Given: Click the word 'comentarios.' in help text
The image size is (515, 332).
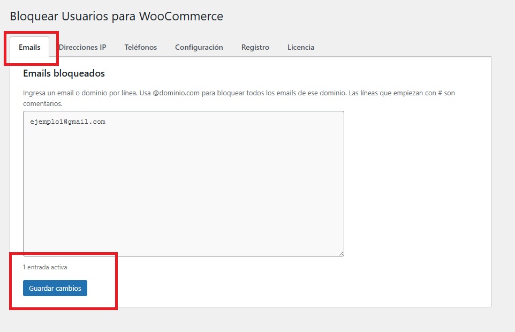Looking at the screenshot, I should (43, 103).
